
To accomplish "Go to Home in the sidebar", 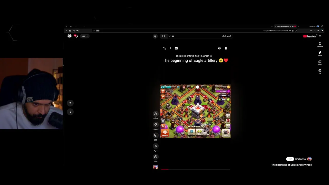I will 320,44.
